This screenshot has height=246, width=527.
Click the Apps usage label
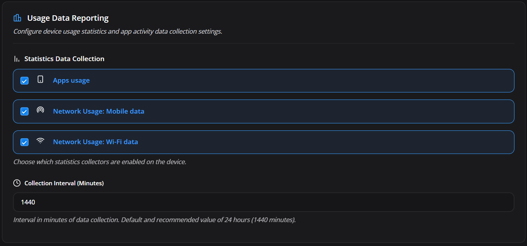(x=71, y=80)
